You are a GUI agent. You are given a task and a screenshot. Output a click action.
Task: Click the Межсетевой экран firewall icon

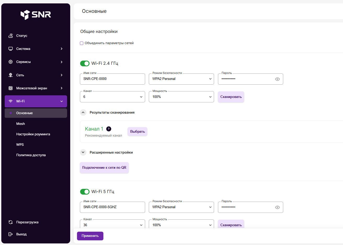click(x=11, y=88)
